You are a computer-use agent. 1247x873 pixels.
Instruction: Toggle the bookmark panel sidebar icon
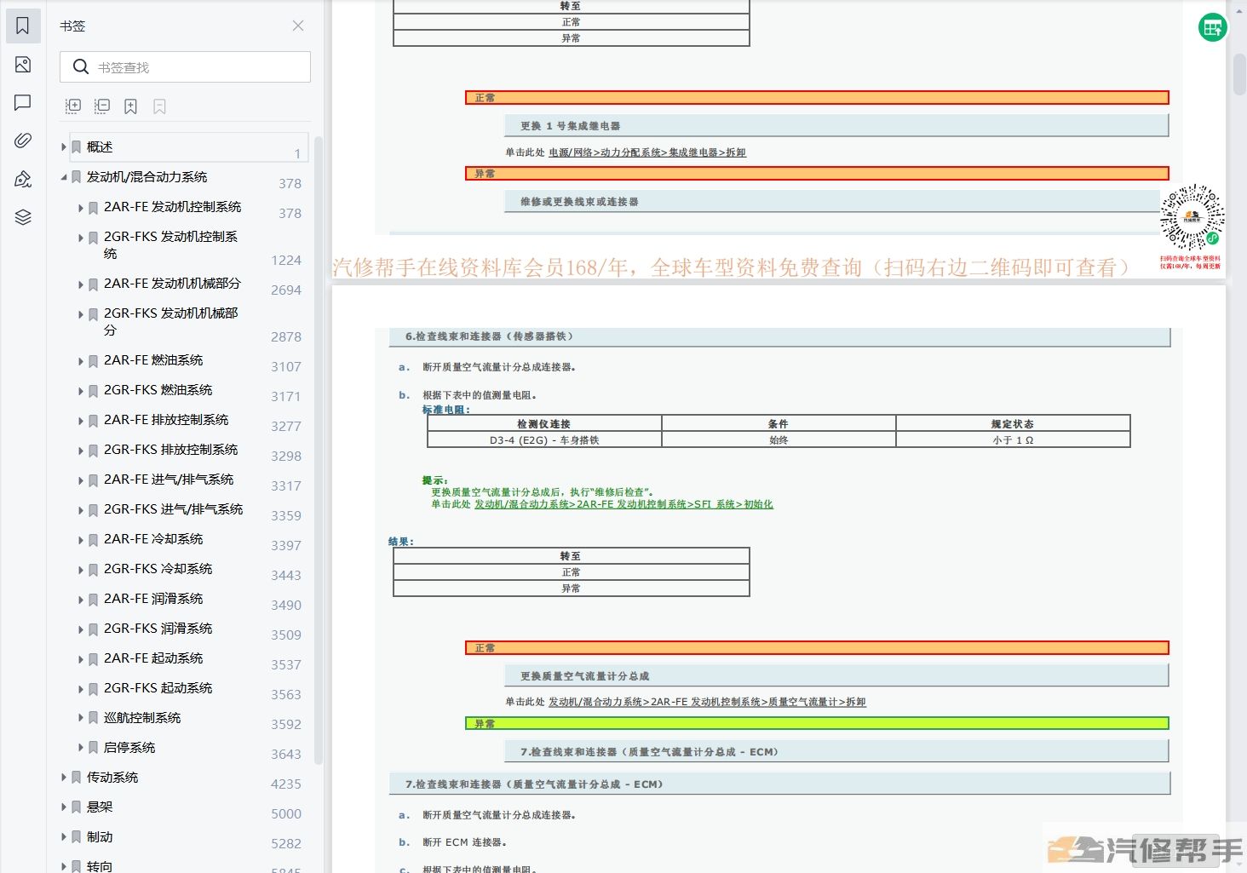[x=23, y=26]
